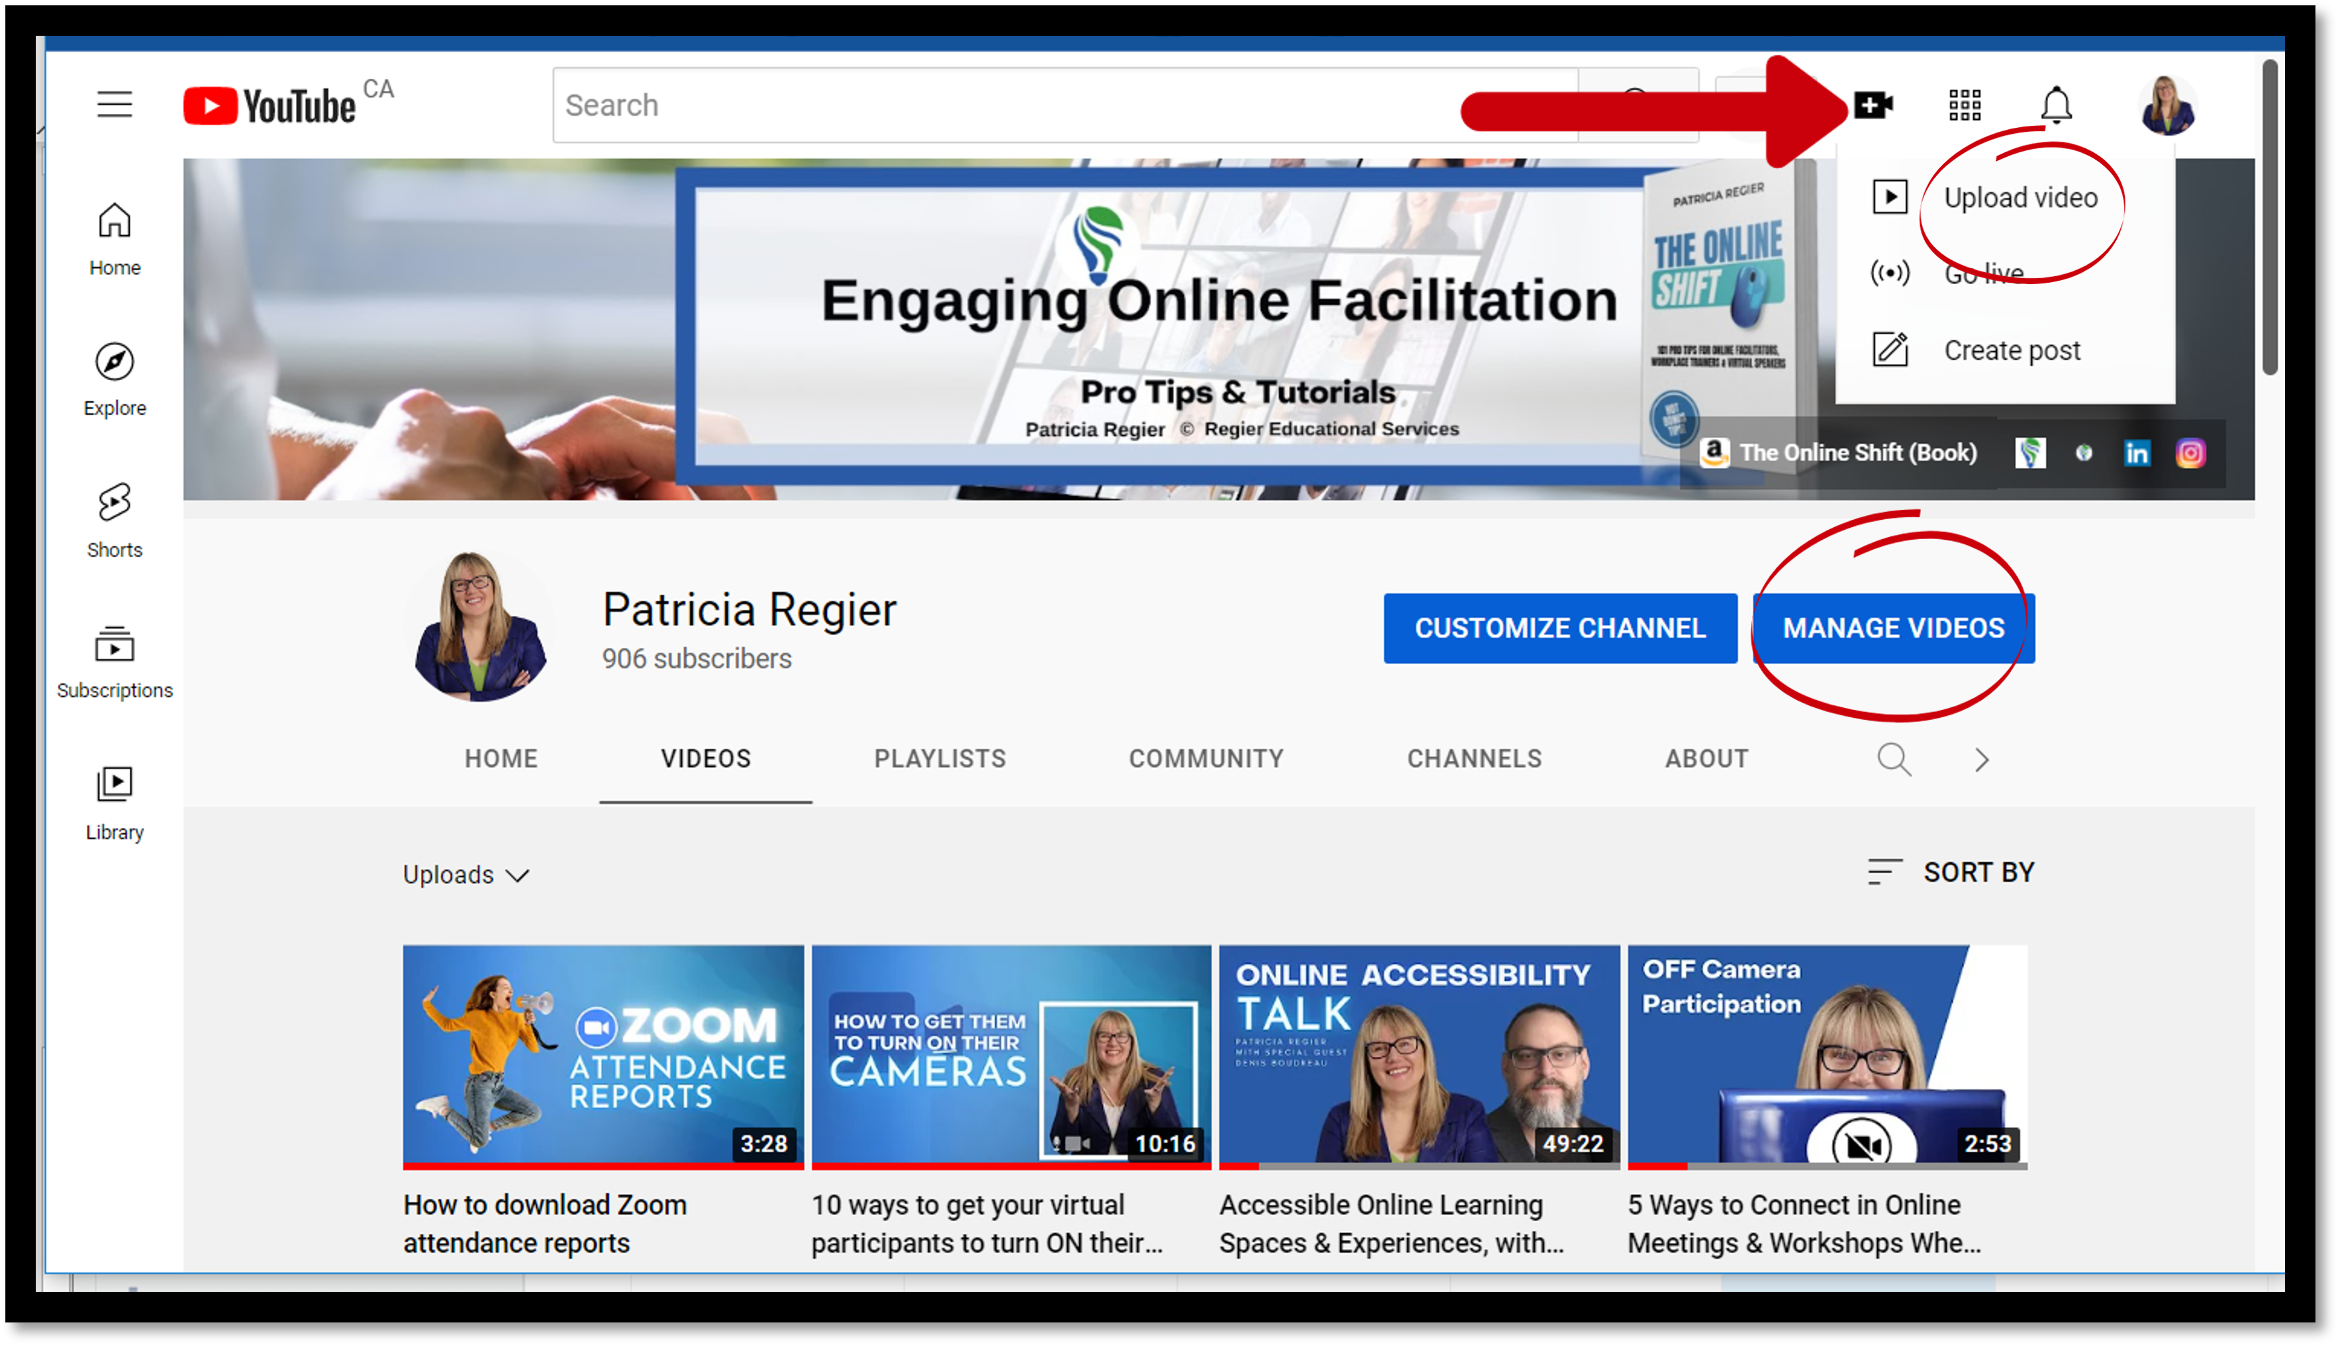Go to Home in the sidebar
This screenshot has height=1345, width=2338.
pyautogui.click(x=115, y=239)
